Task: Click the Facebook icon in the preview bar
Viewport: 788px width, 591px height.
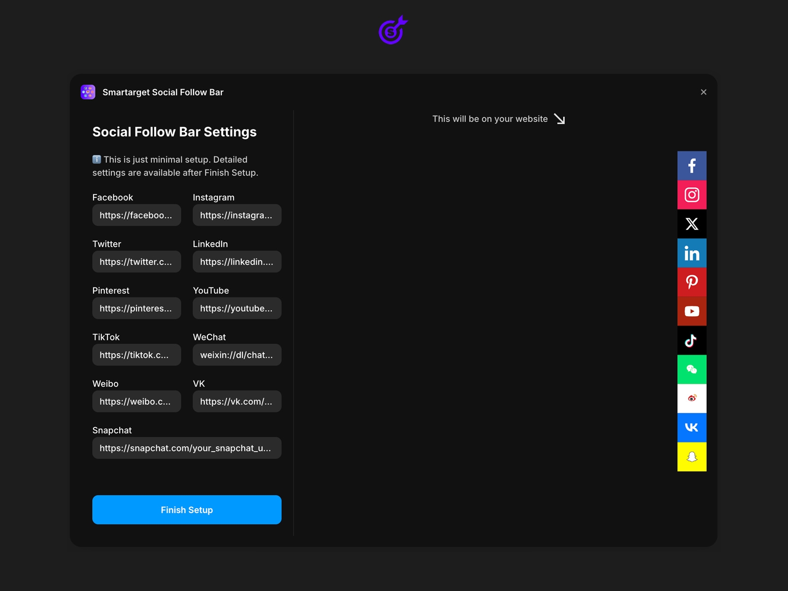Action: click(x=691, y=165)
